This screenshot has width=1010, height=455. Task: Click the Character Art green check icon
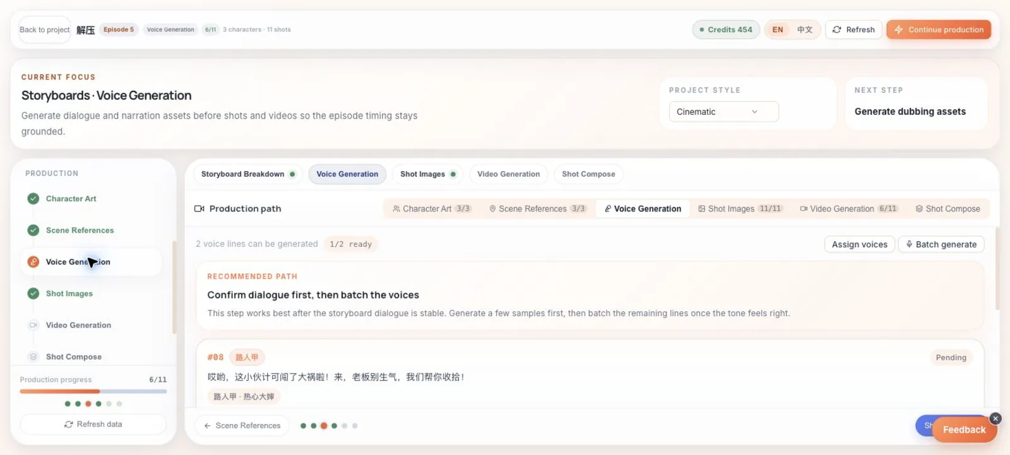pyautogui.click(x=33, y=199)
